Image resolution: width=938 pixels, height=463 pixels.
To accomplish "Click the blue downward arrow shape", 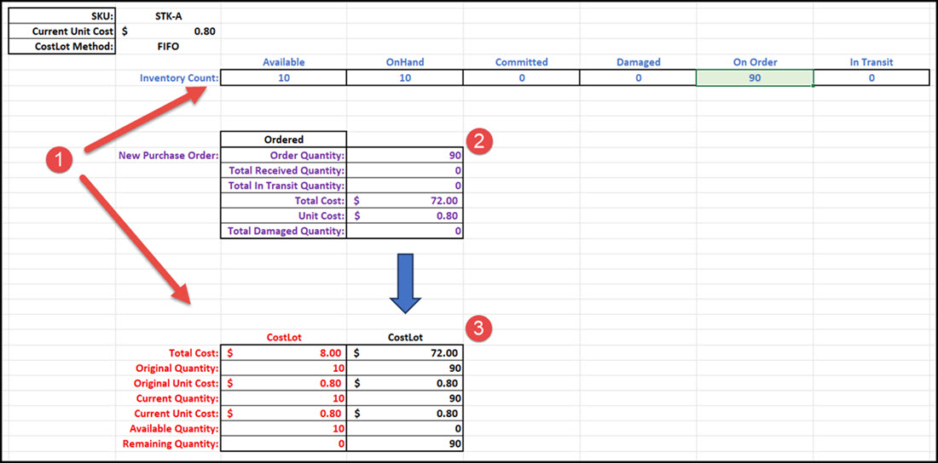I will (x=405, y=283).
